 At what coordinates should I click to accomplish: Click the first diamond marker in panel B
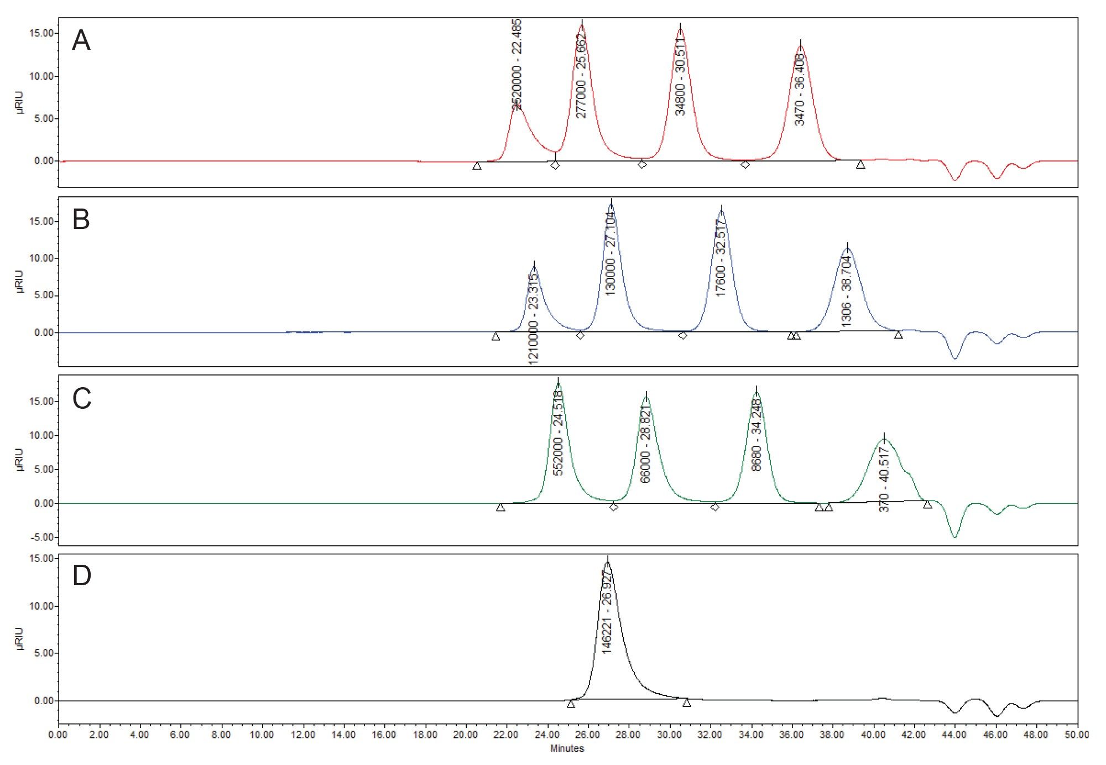580,335
